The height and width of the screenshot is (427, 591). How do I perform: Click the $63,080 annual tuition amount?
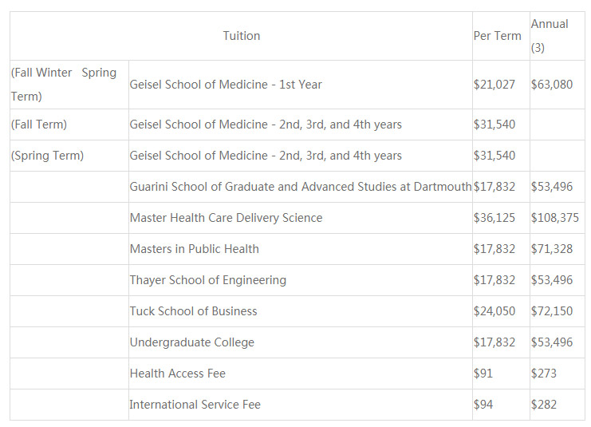[x=552, y=85]
